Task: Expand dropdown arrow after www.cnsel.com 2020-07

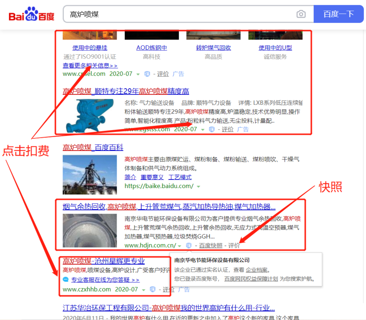Action: pos(138,74)
